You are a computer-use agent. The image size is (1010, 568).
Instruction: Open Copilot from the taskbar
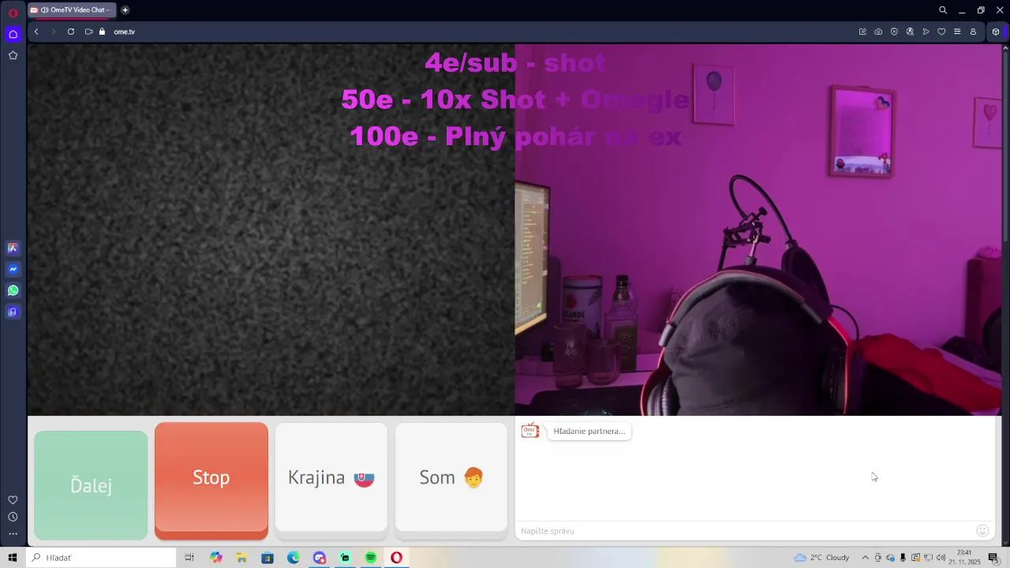pos(216,558)
